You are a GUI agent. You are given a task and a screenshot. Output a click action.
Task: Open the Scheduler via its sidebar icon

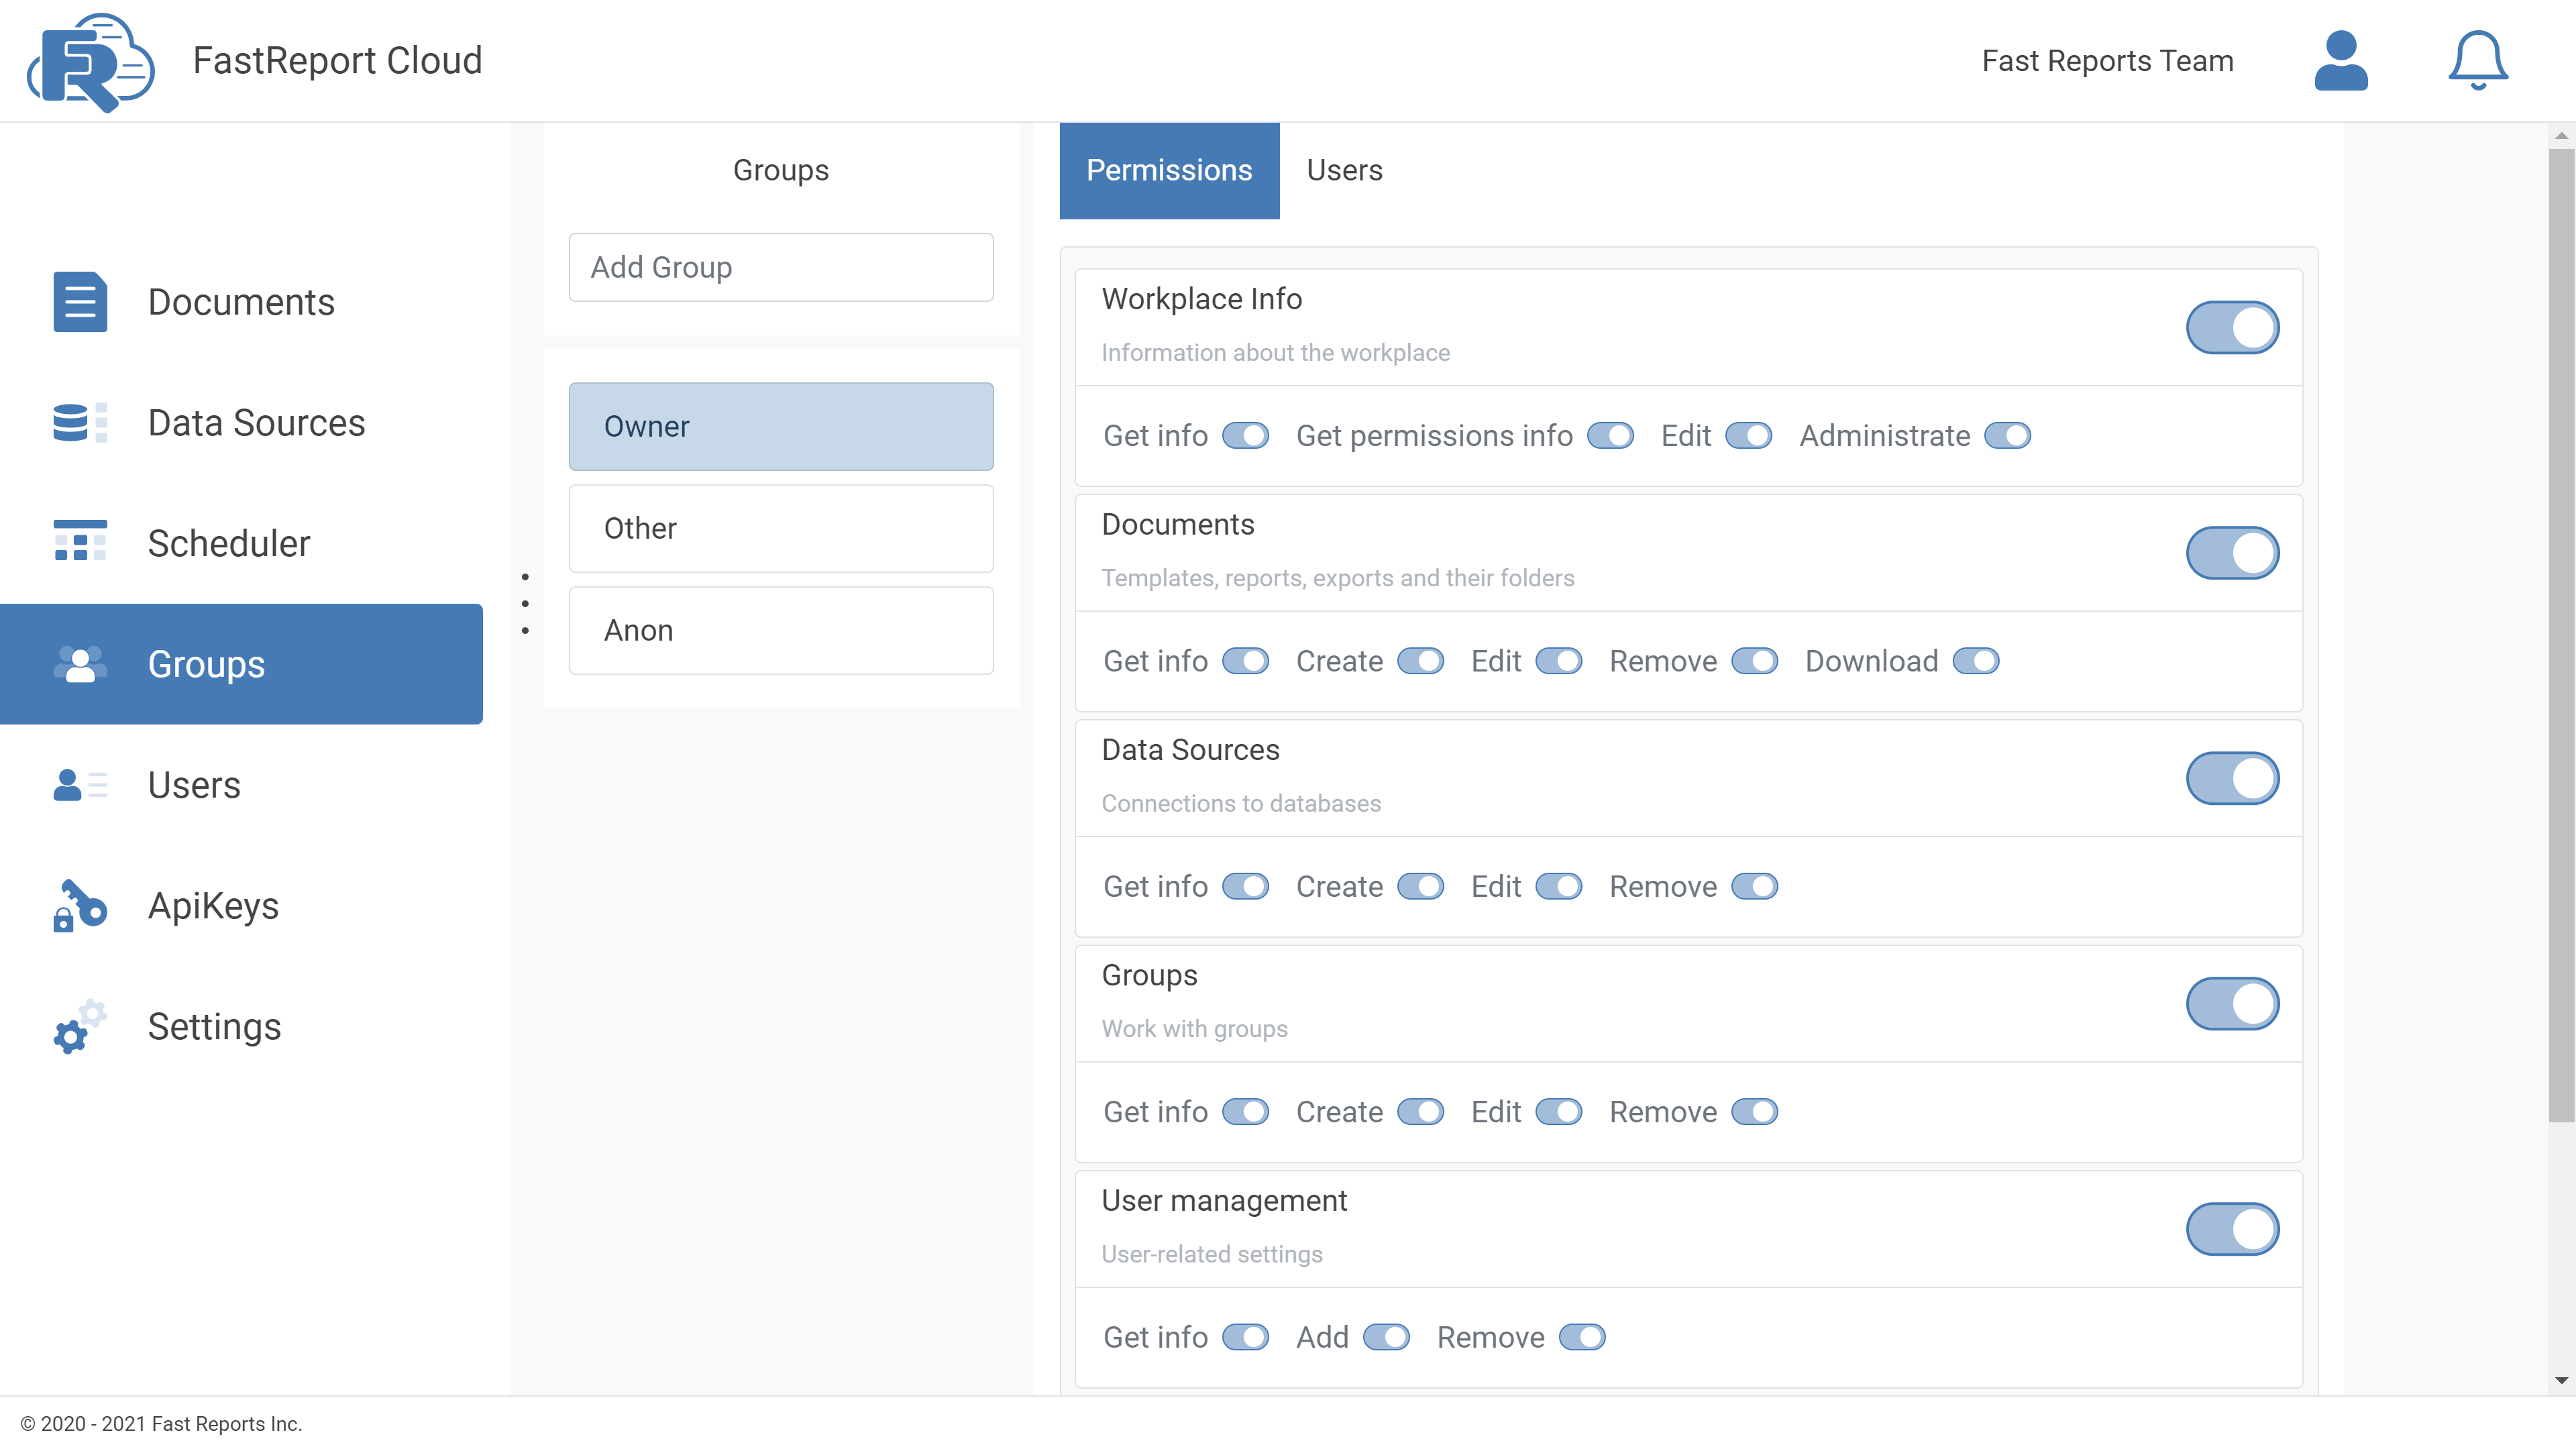(79, 543)
